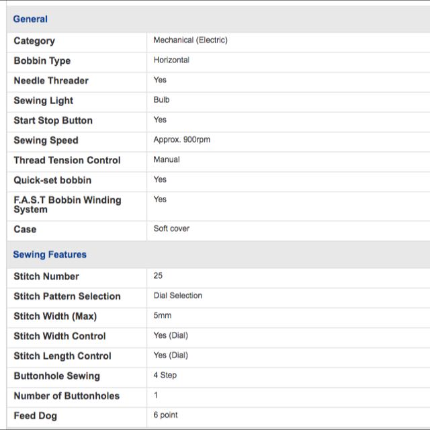Image resolution: width=430 pixels, height=430 pixels.
Task: Click the Mechanical (Electric) value
Action: (x=190, y=40)
